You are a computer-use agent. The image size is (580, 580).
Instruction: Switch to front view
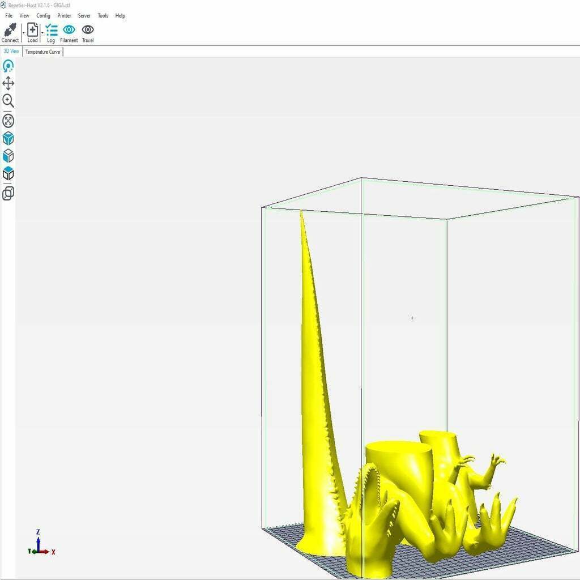8,156
